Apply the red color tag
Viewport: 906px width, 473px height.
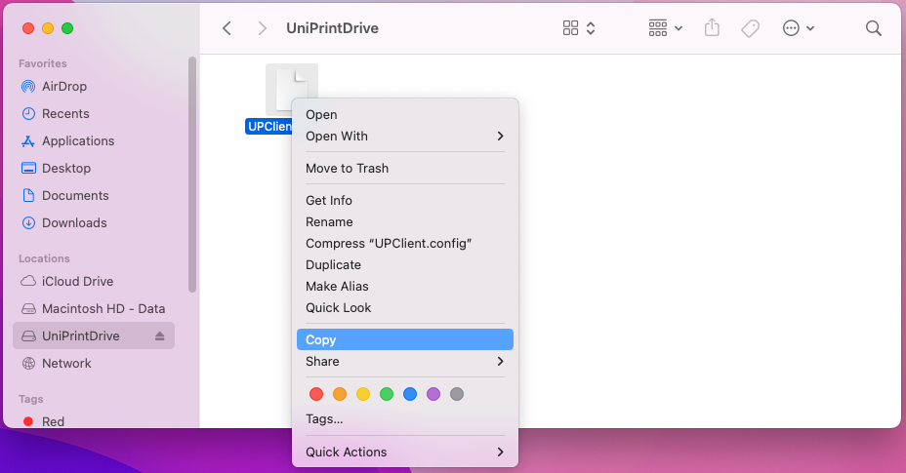point(316,394)
